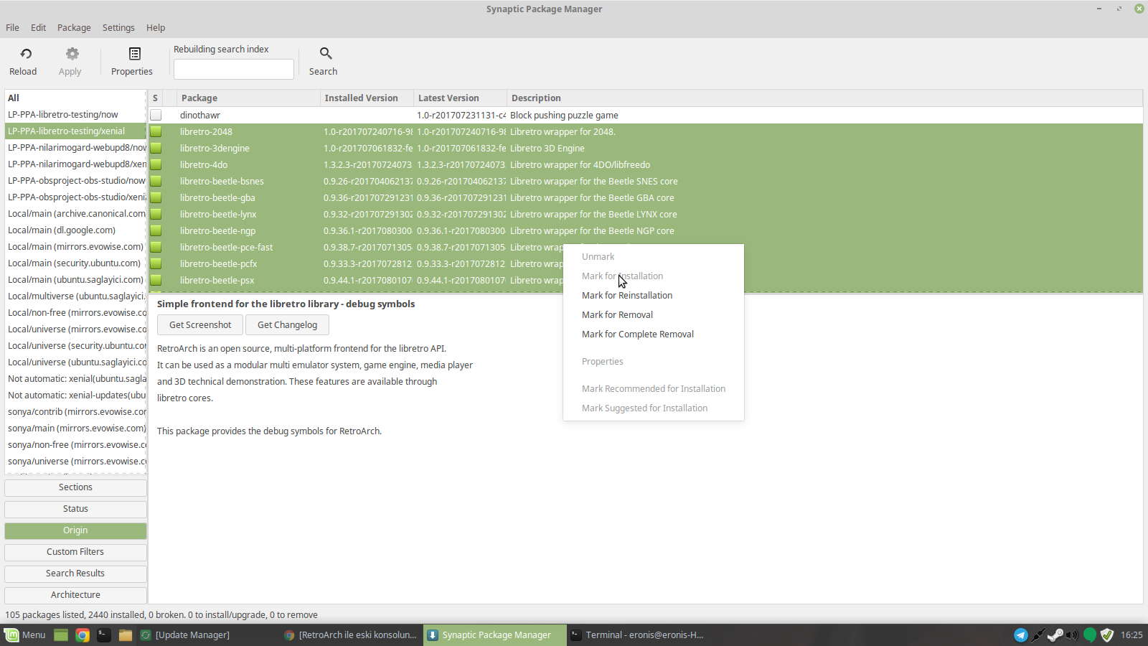Click status box of libretro-4do

(x=156, y=164)
